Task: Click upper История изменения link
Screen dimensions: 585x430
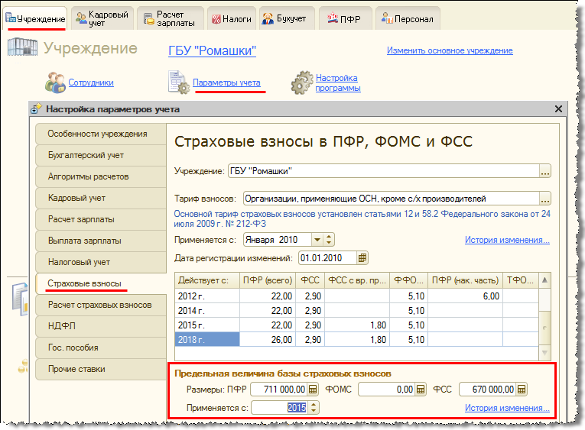Action: [x=506, y=240]
